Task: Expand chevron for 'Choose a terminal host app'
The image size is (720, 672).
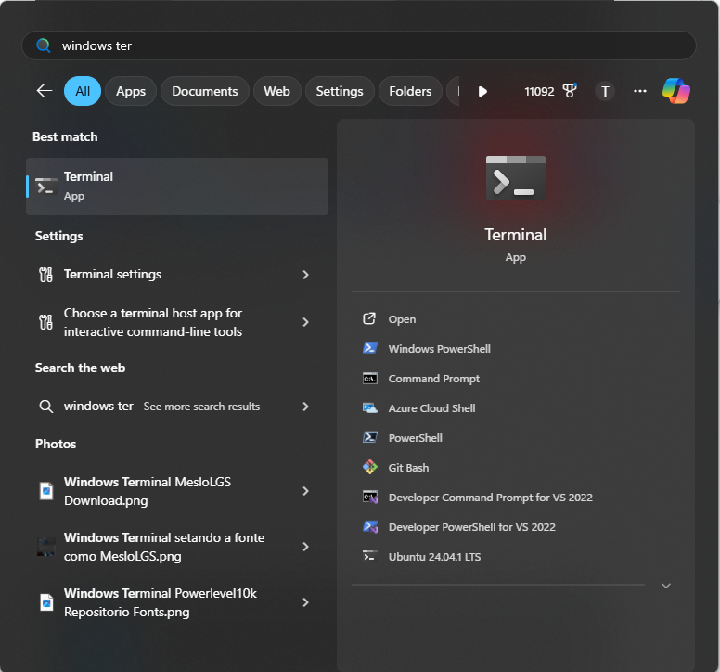Action: coord(306,322)
